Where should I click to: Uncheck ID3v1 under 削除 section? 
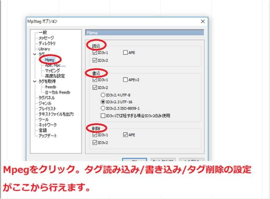[x=95, y=135]
